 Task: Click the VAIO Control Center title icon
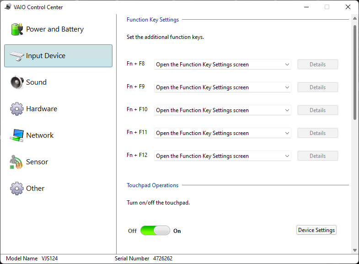point(8,7)
